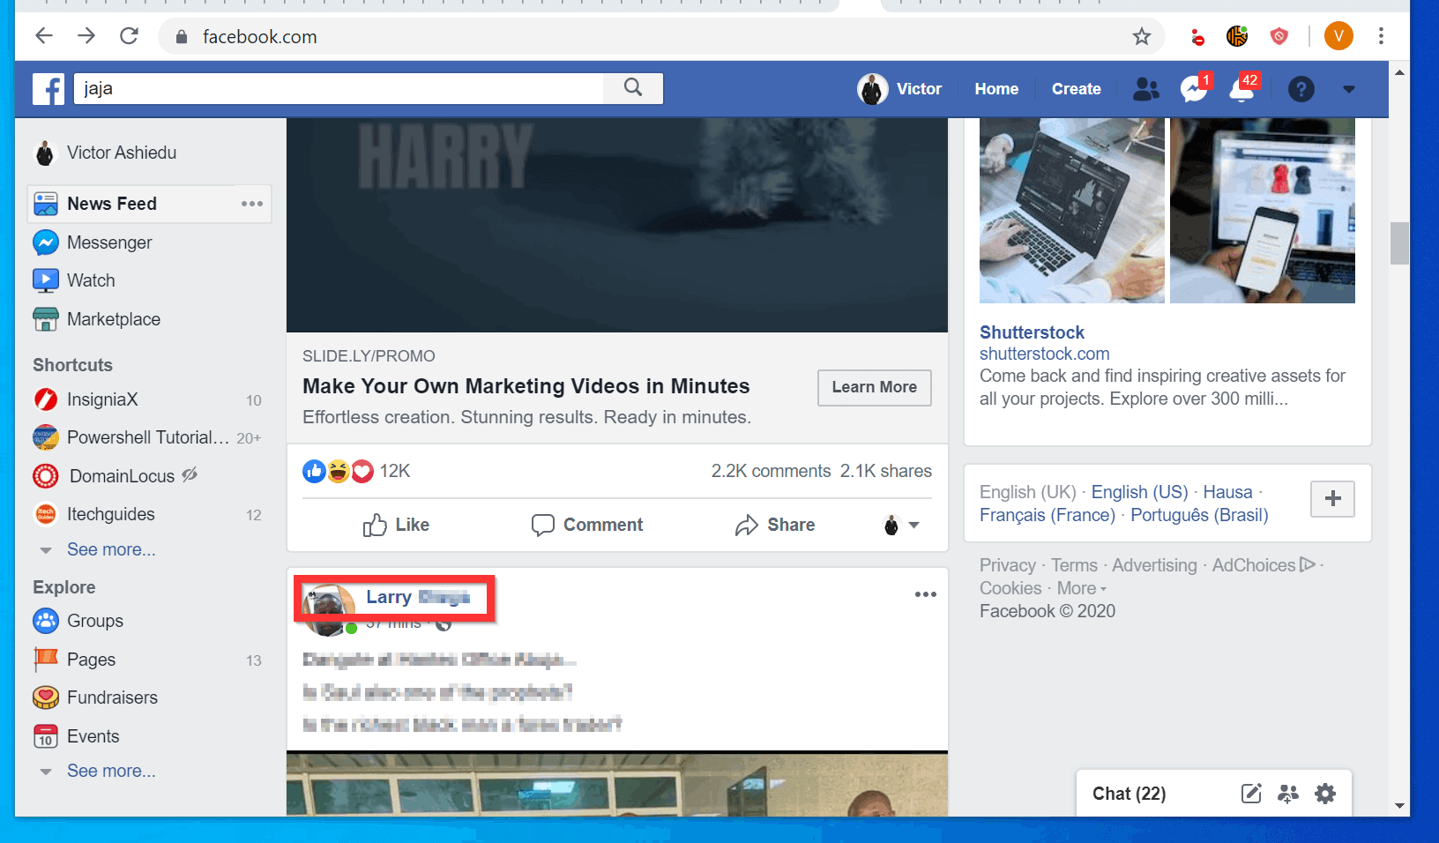The height and width of the screenshot is (843, 1439).
Task: Open the Create menu
Action: 1076,88
